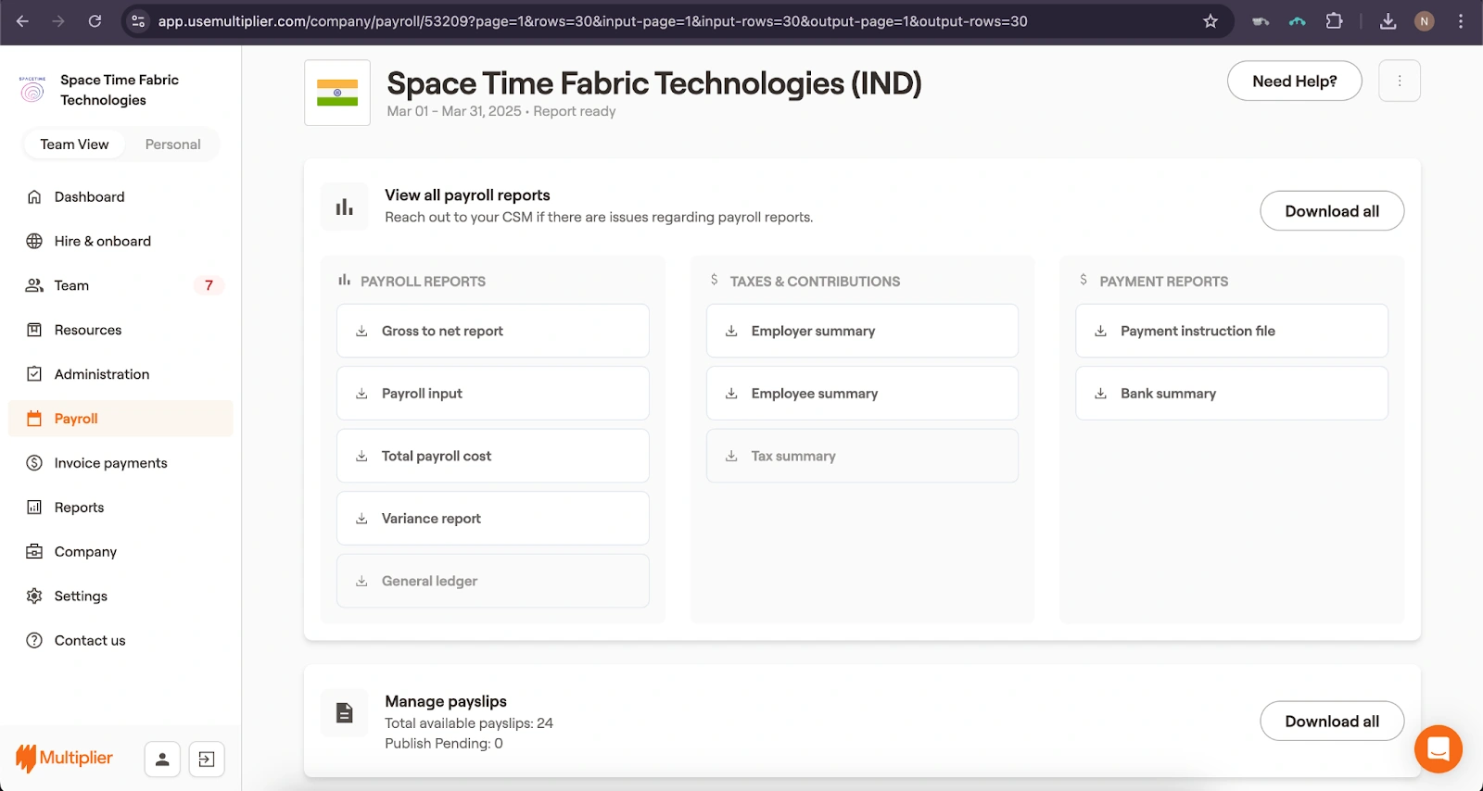Click the logout exit icon at sidebar bottom
The width and height of the screenshot is (1483, 791).
pyautogui.click(x=207, y=760)
